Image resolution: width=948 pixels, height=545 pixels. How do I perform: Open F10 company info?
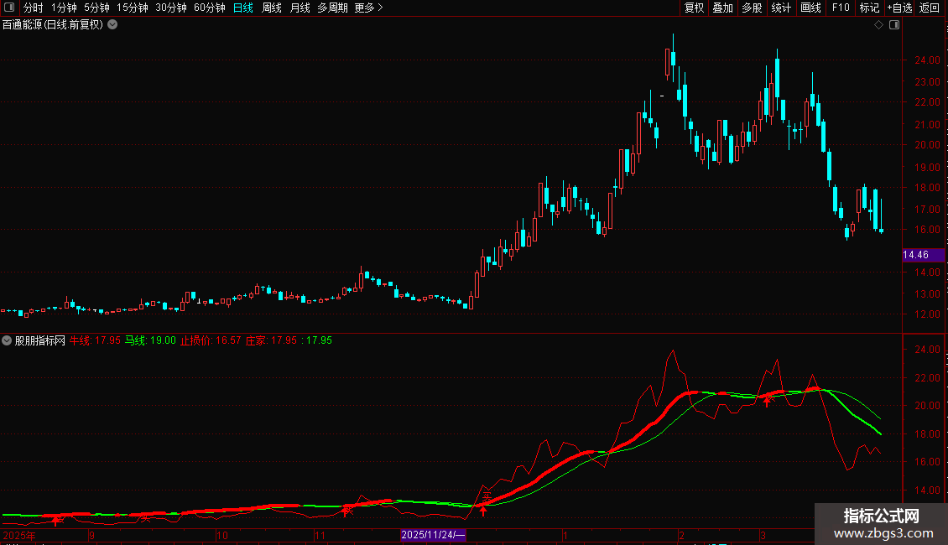pyautogui.click(x=841, y=8)
